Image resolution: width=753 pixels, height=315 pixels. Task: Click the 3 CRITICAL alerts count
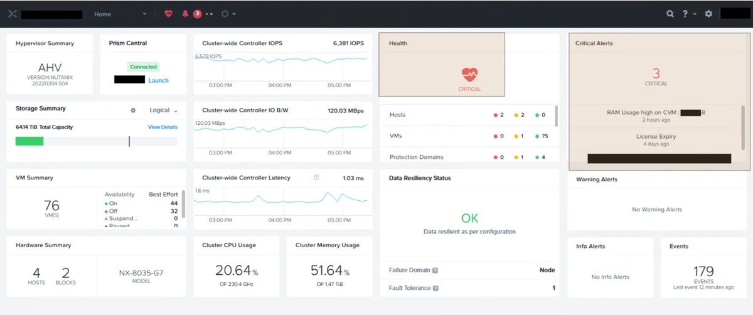(656, 77)
